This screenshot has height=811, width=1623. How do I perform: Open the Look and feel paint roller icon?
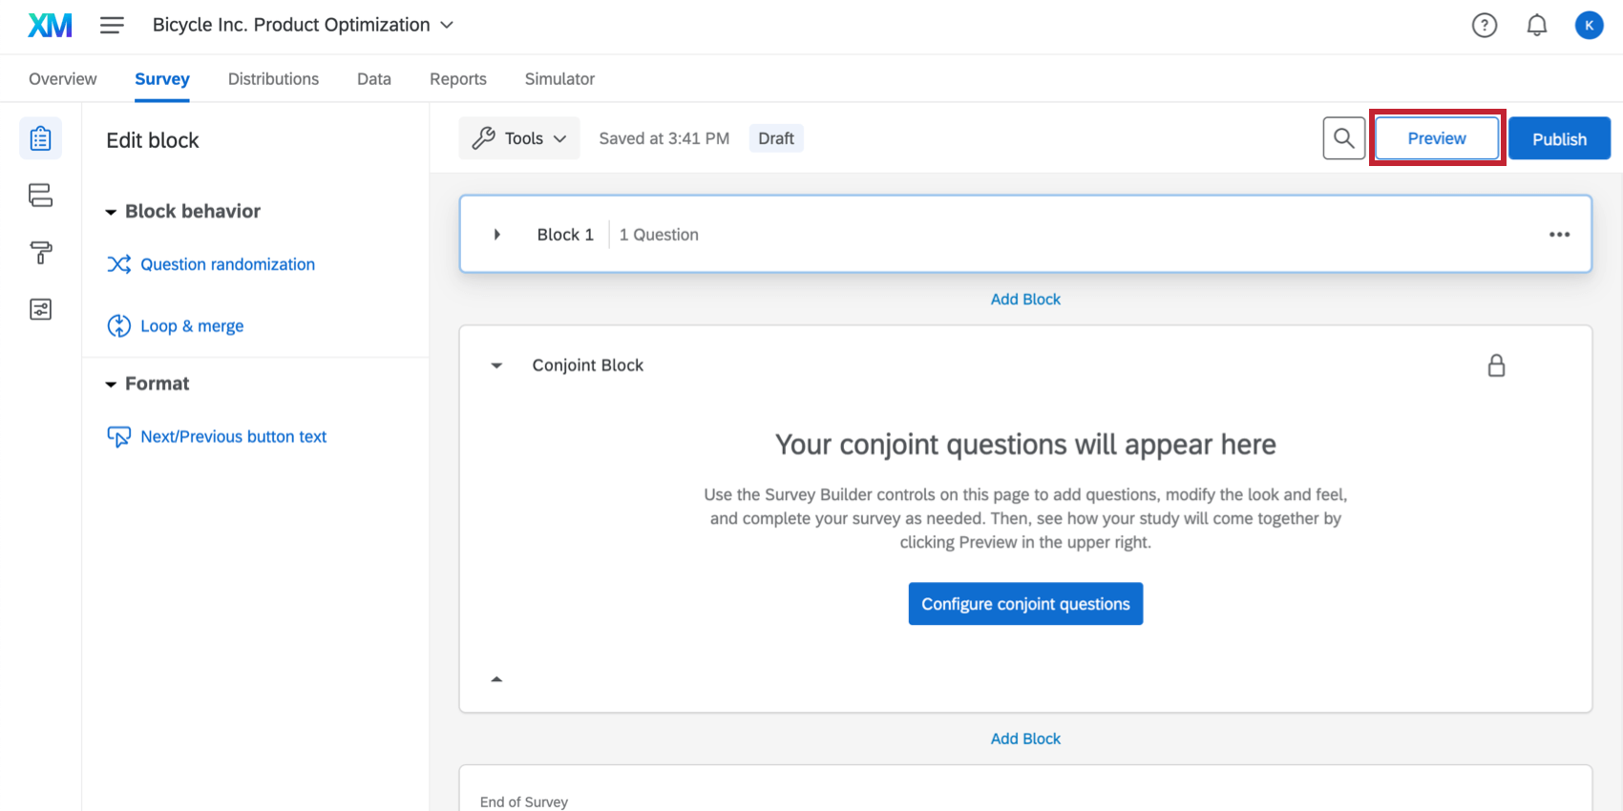pyautogui.click(x=40, y=253)
